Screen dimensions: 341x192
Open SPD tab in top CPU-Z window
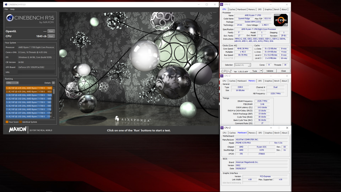tap(260, 9)
